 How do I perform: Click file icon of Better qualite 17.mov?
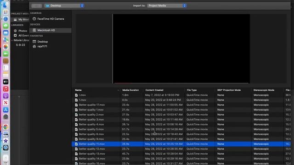76,105
